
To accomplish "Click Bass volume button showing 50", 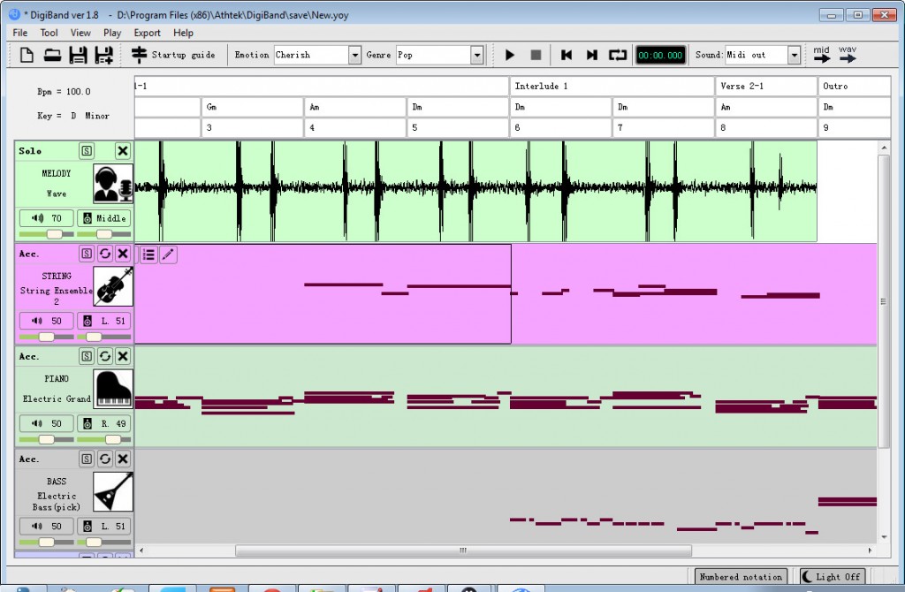I will [x=46, y=527].
